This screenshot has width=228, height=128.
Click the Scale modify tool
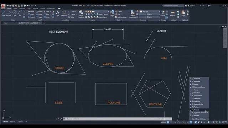click(x=39, y=17)
